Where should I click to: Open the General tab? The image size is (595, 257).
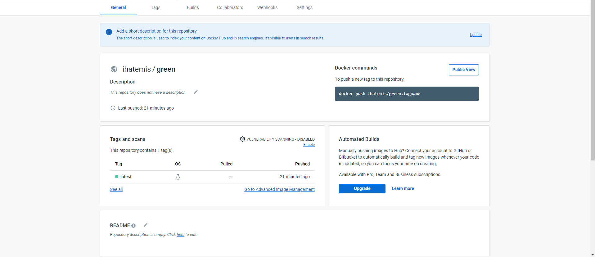[119, 7]
